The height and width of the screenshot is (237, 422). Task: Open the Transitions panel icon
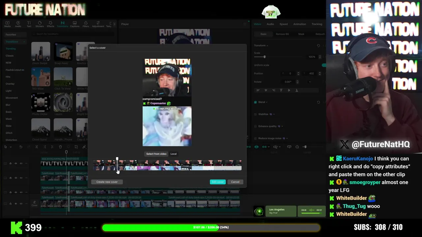62,24
